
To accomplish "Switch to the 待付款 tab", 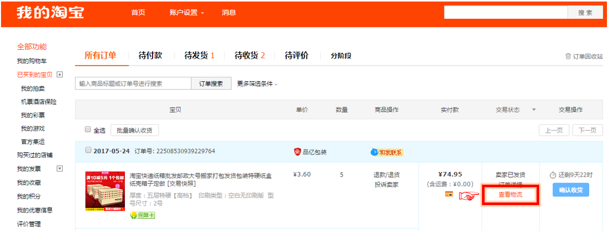I will [150, 55].
